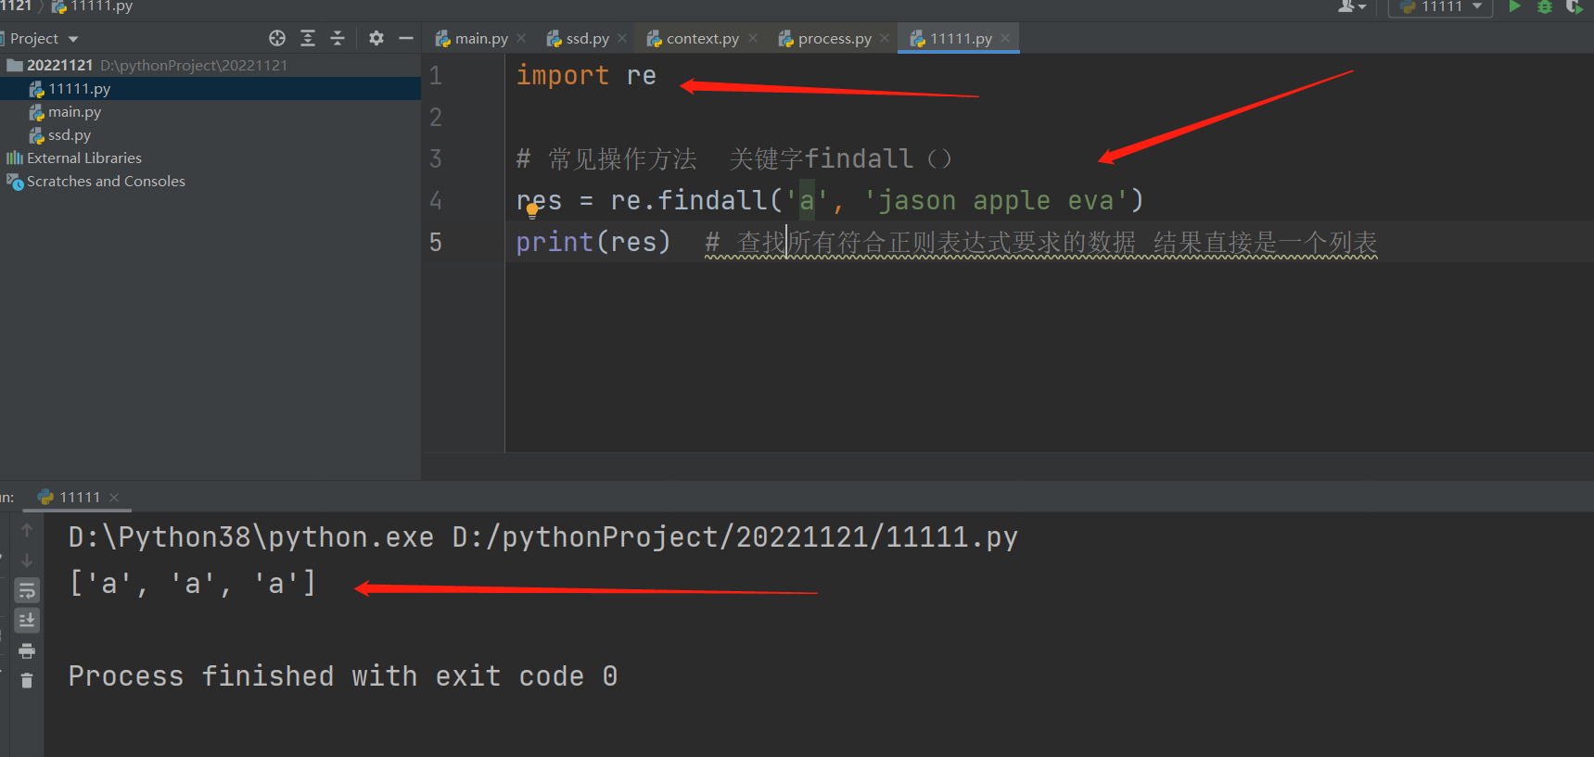Run the 11111 configuration with the green play button
The height and width of the screenshot is (757, 1594).
click(1514, 6)
